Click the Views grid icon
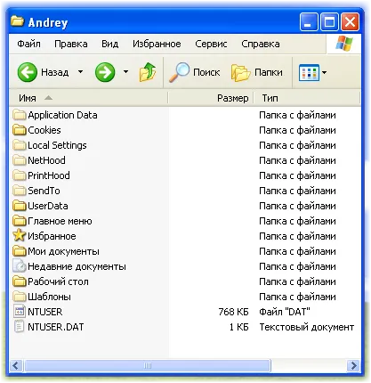The height and width of the screenshot is (383, 371). [x=309, y=72]
